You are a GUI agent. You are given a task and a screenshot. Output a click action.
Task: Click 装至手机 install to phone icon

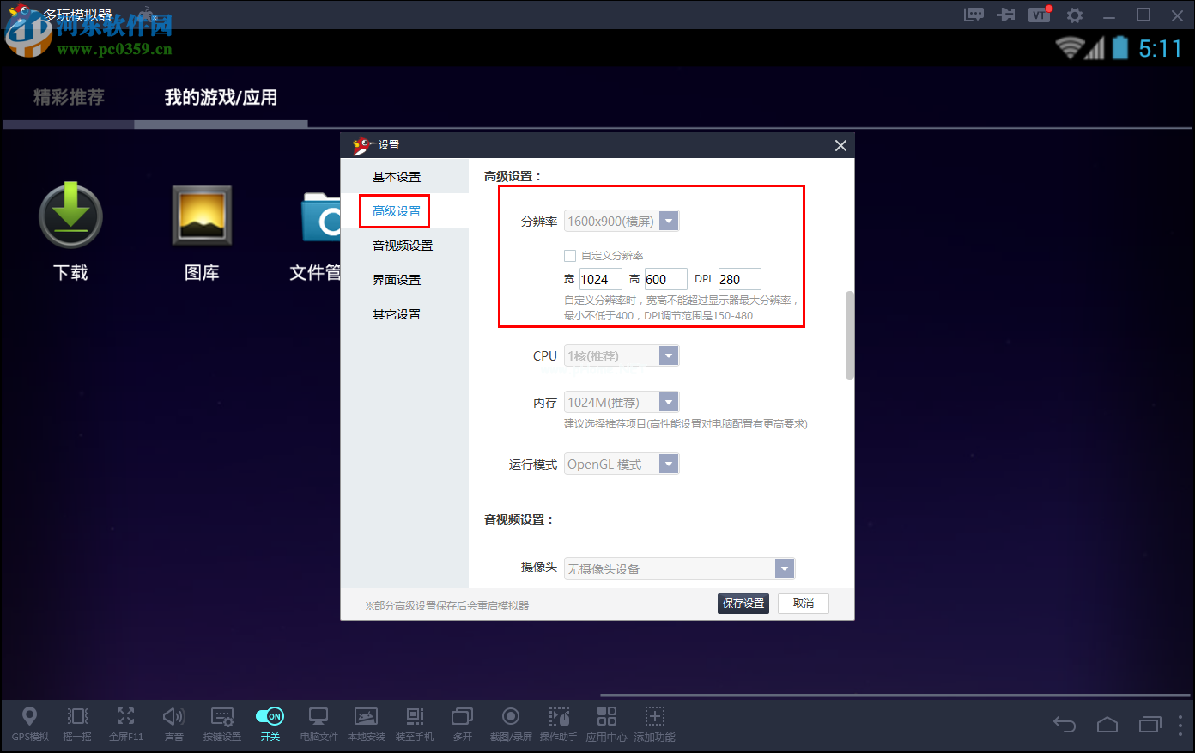point(415,723)
